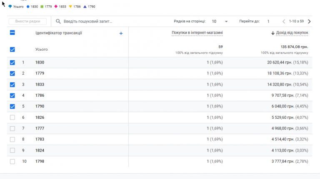Click the 18 108,36 грн. revenue value
Viewport: 320px width, 179px height.
[x=280, y=74]
